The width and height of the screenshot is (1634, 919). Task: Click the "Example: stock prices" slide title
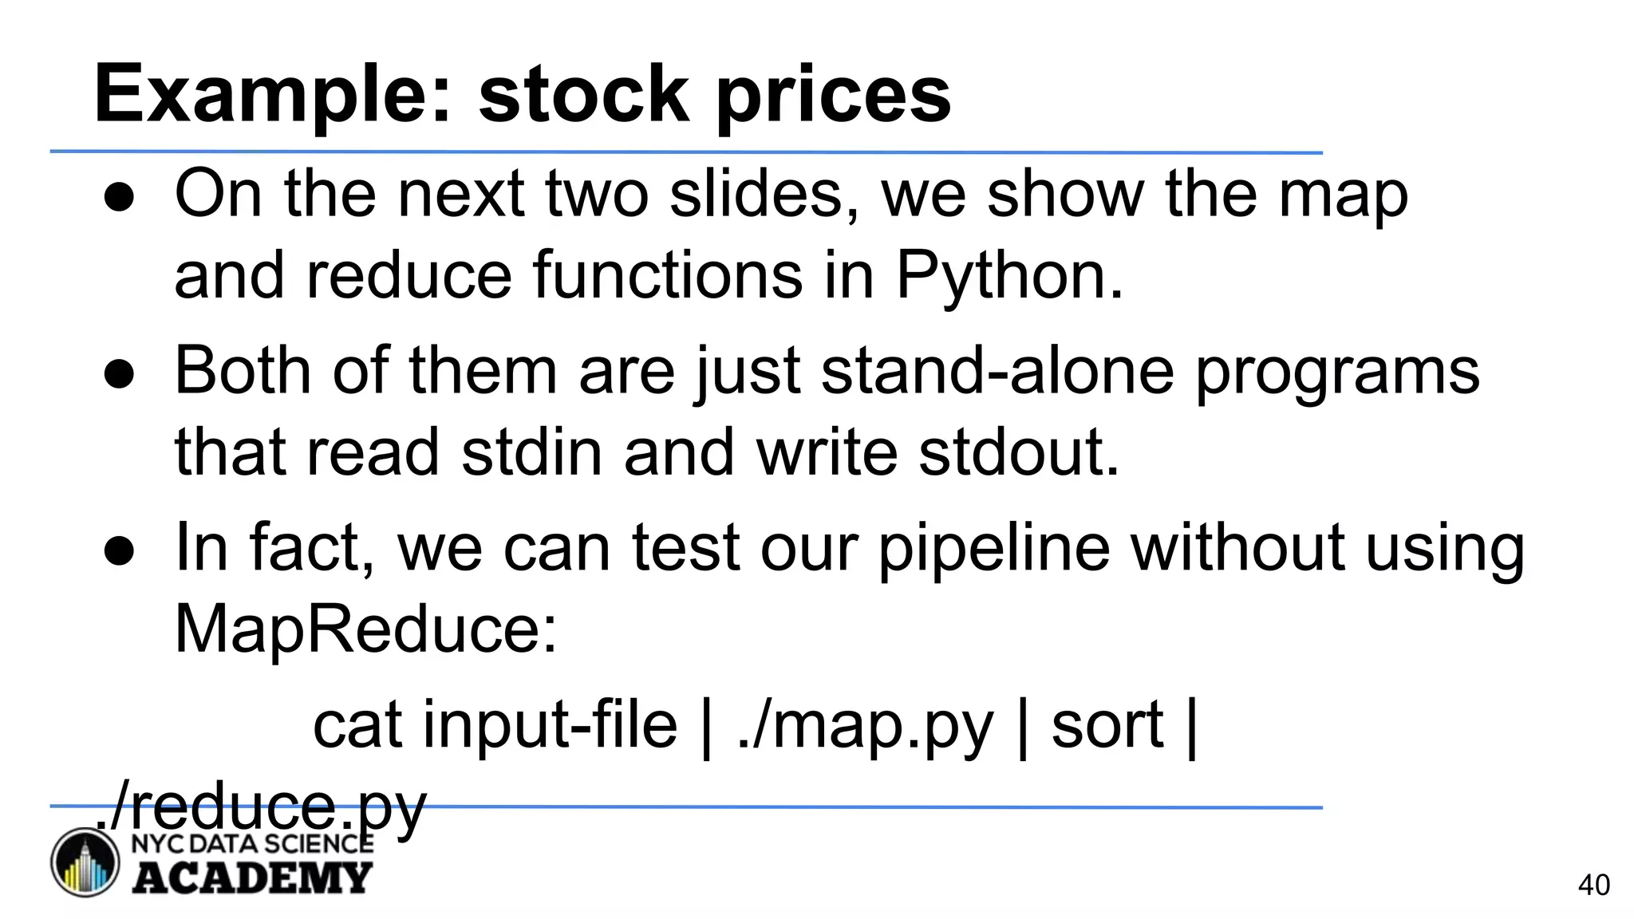(523, 94)
